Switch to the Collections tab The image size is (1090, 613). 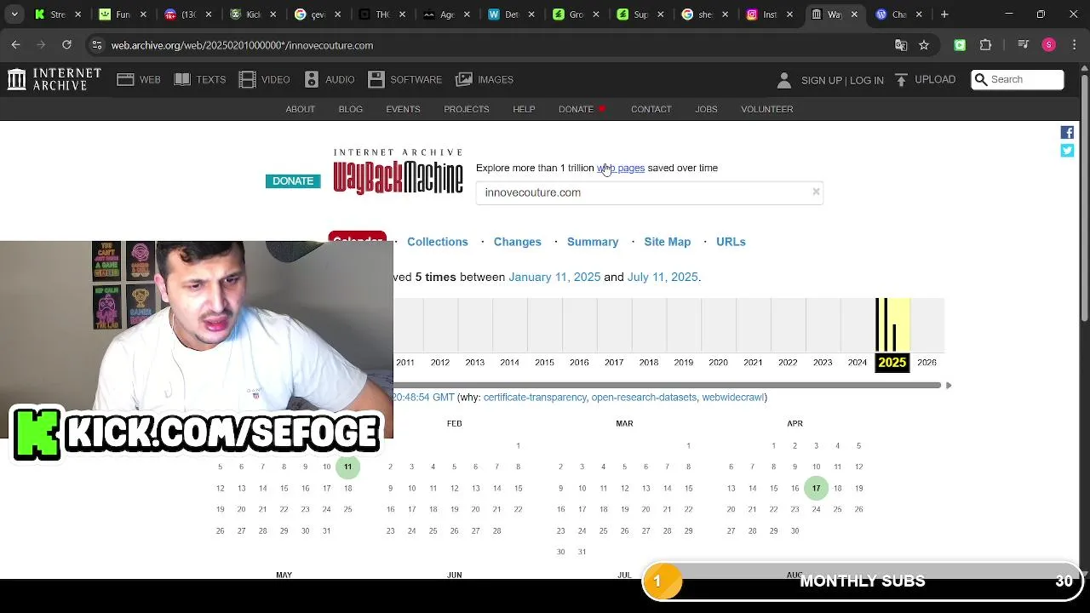point(438,242)
